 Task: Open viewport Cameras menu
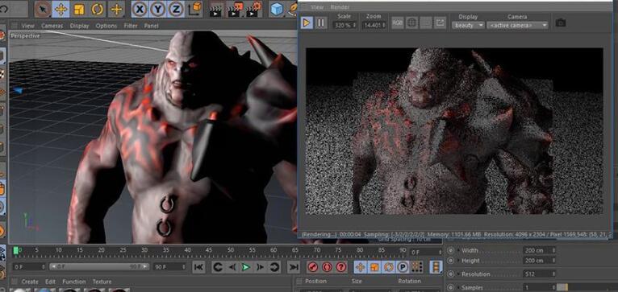coord(52,26)
